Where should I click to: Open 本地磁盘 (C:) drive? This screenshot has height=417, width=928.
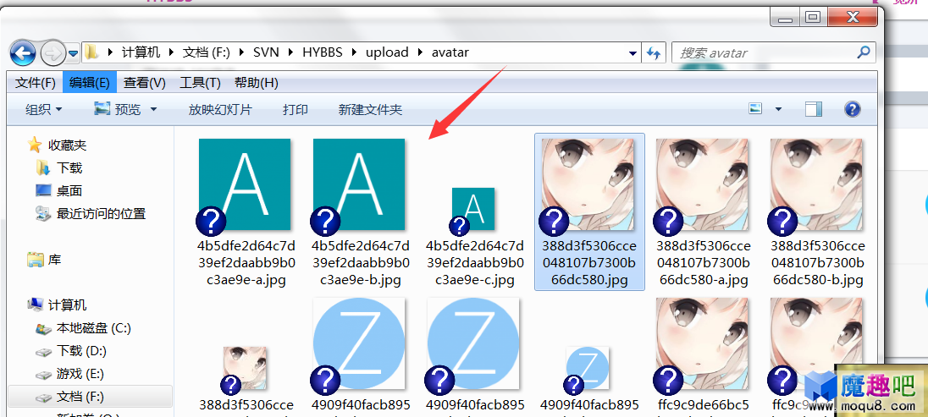pos(93,328)
